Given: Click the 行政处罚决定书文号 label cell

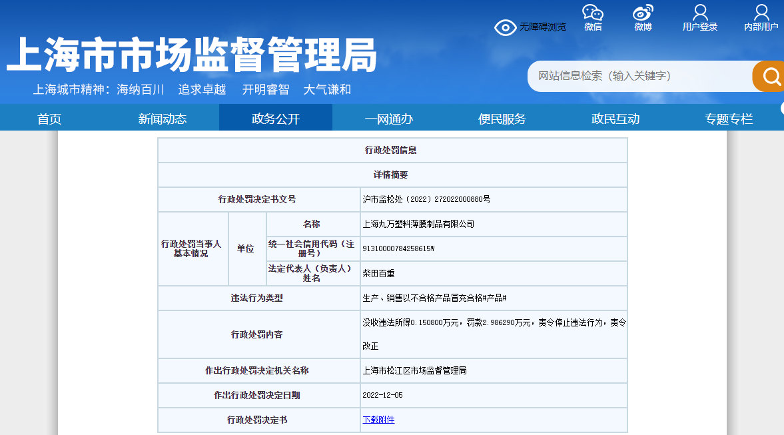Looking at the screenshot, I should [x=259, y=199].
